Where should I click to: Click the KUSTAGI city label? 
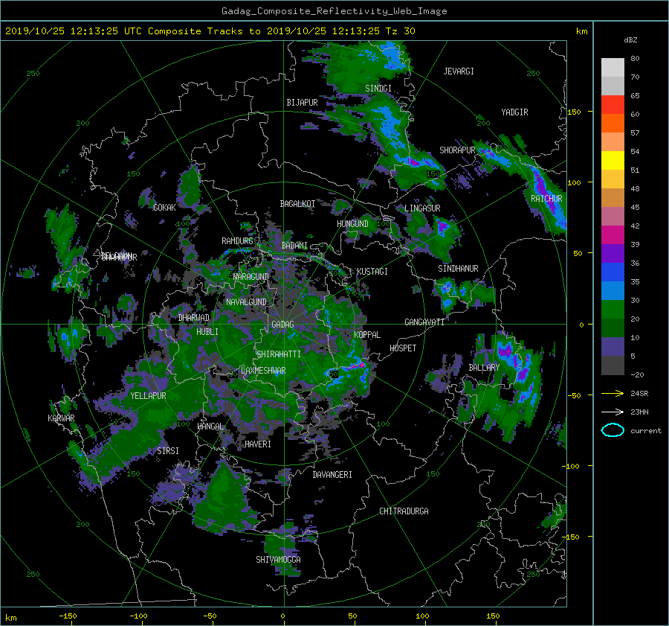372,272
